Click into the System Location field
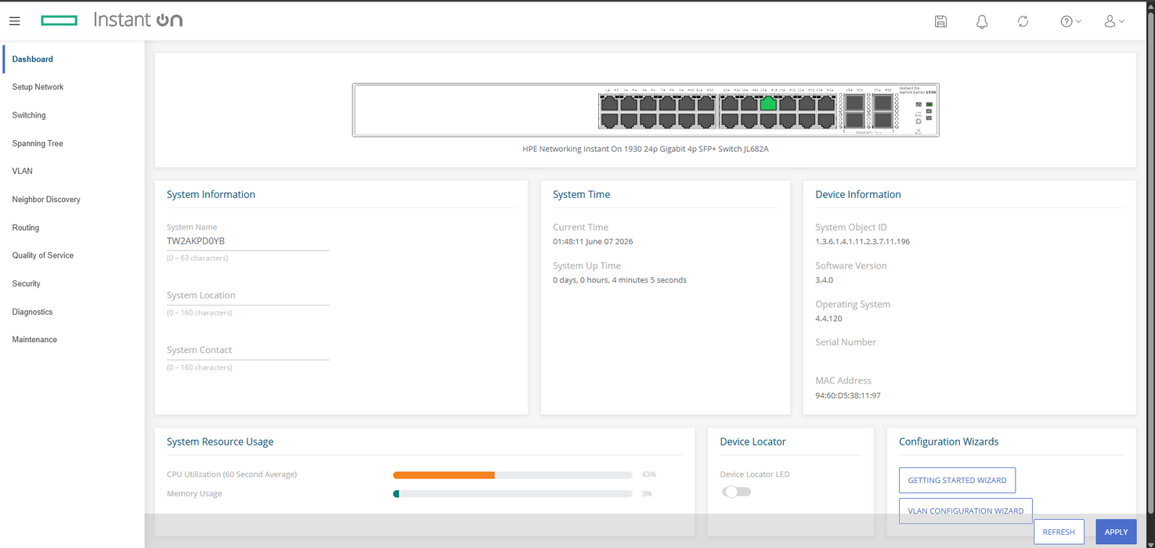 [247, 296]
